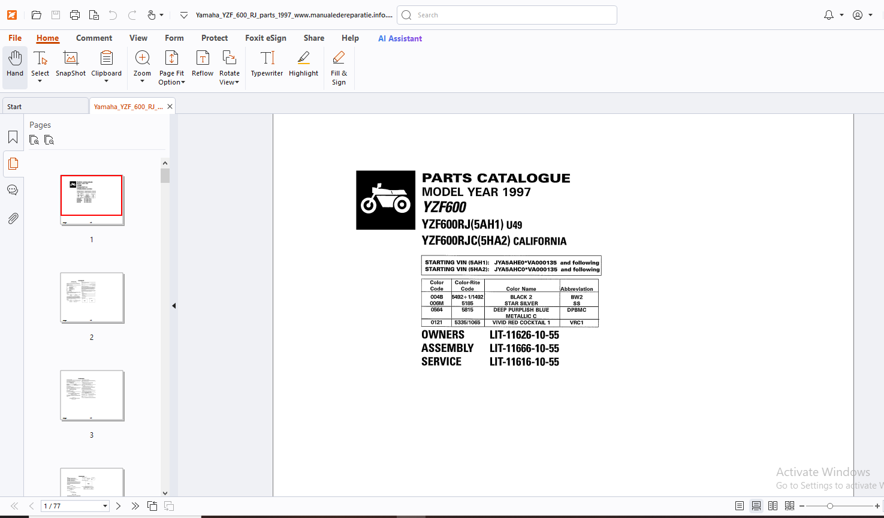Enable Reflow view
884x518 pixels.
click(x=203, y=64)
